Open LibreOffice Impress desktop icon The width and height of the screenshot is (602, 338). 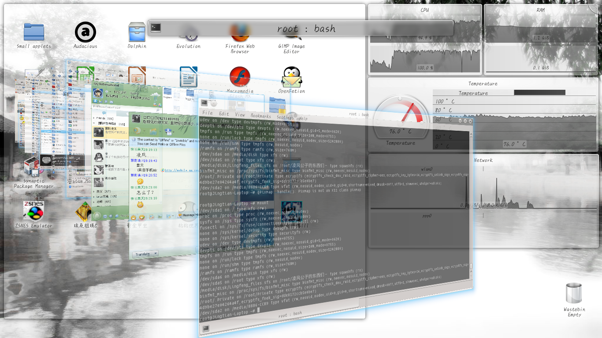click(x=137, y=77)
